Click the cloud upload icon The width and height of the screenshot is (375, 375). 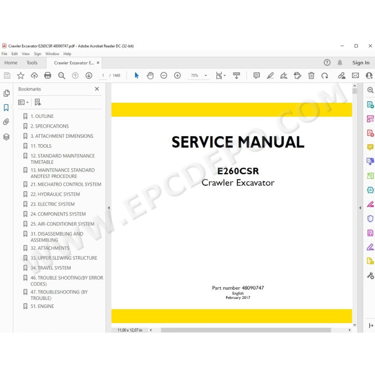34,76
